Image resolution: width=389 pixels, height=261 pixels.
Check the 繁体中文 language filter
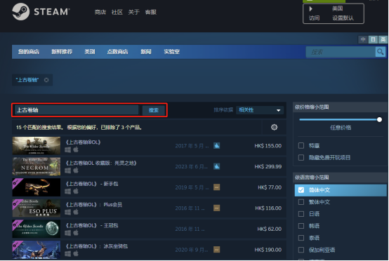point(301,202)
